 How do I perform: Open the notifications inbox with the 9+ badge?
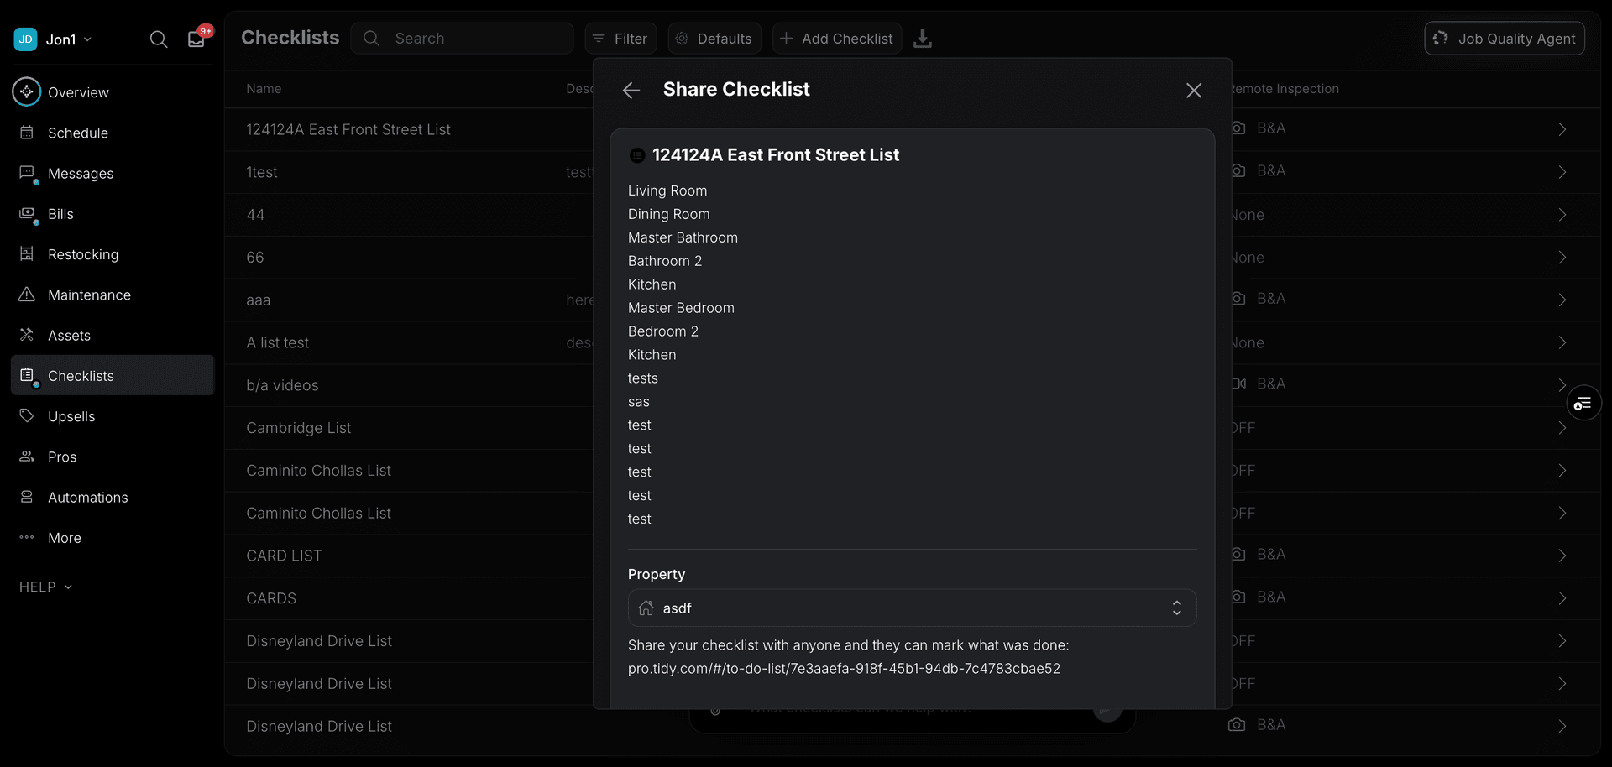point(196,39)
